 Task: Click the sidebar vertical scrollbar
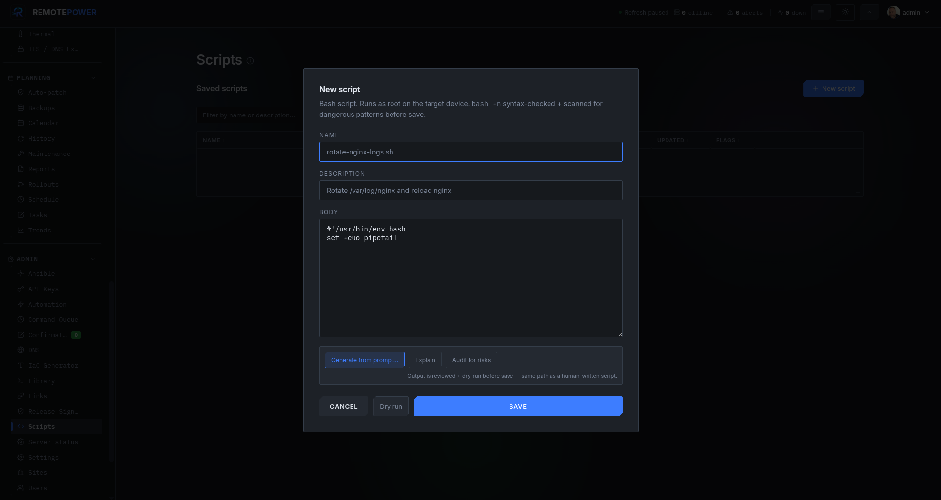[x=112, y=371]
